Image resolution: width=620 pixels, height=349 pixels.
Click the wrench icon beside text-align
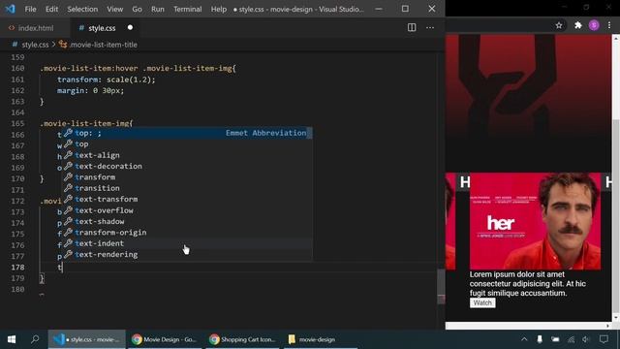pyautogui.click(x=69, y=155)
